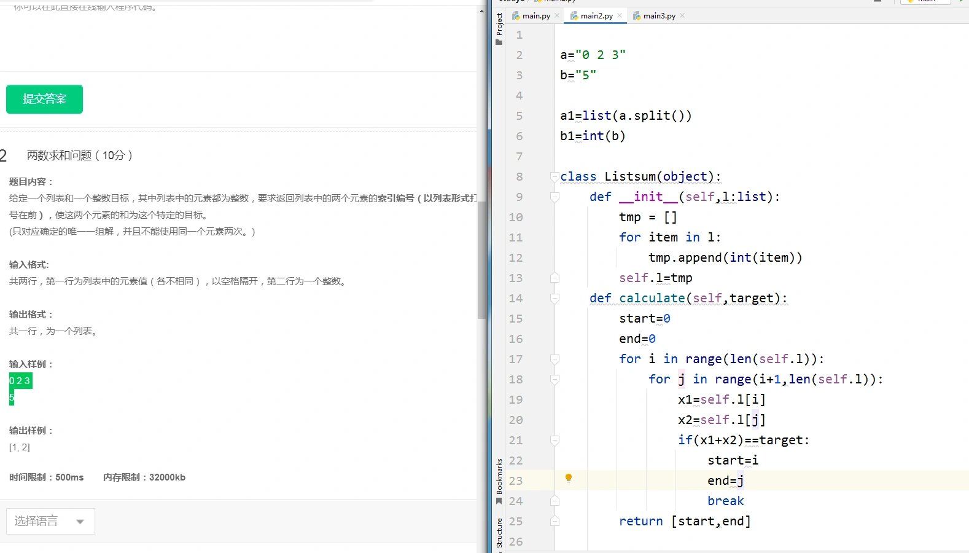Screen dimensions: 969x553
Task: Click the highlighted input sample '0 2 3'
Action: [x=20, y=381]
